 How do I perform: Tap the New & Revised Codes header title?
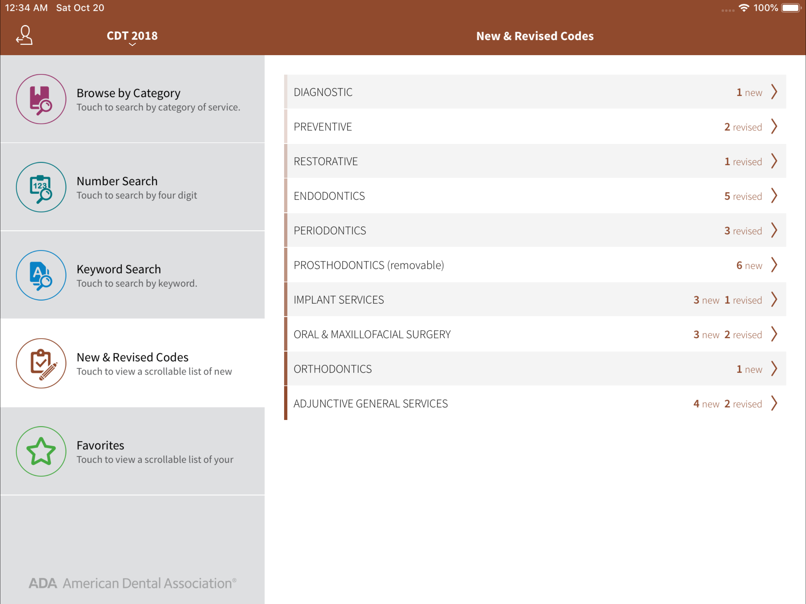click(x=535, y=36)
